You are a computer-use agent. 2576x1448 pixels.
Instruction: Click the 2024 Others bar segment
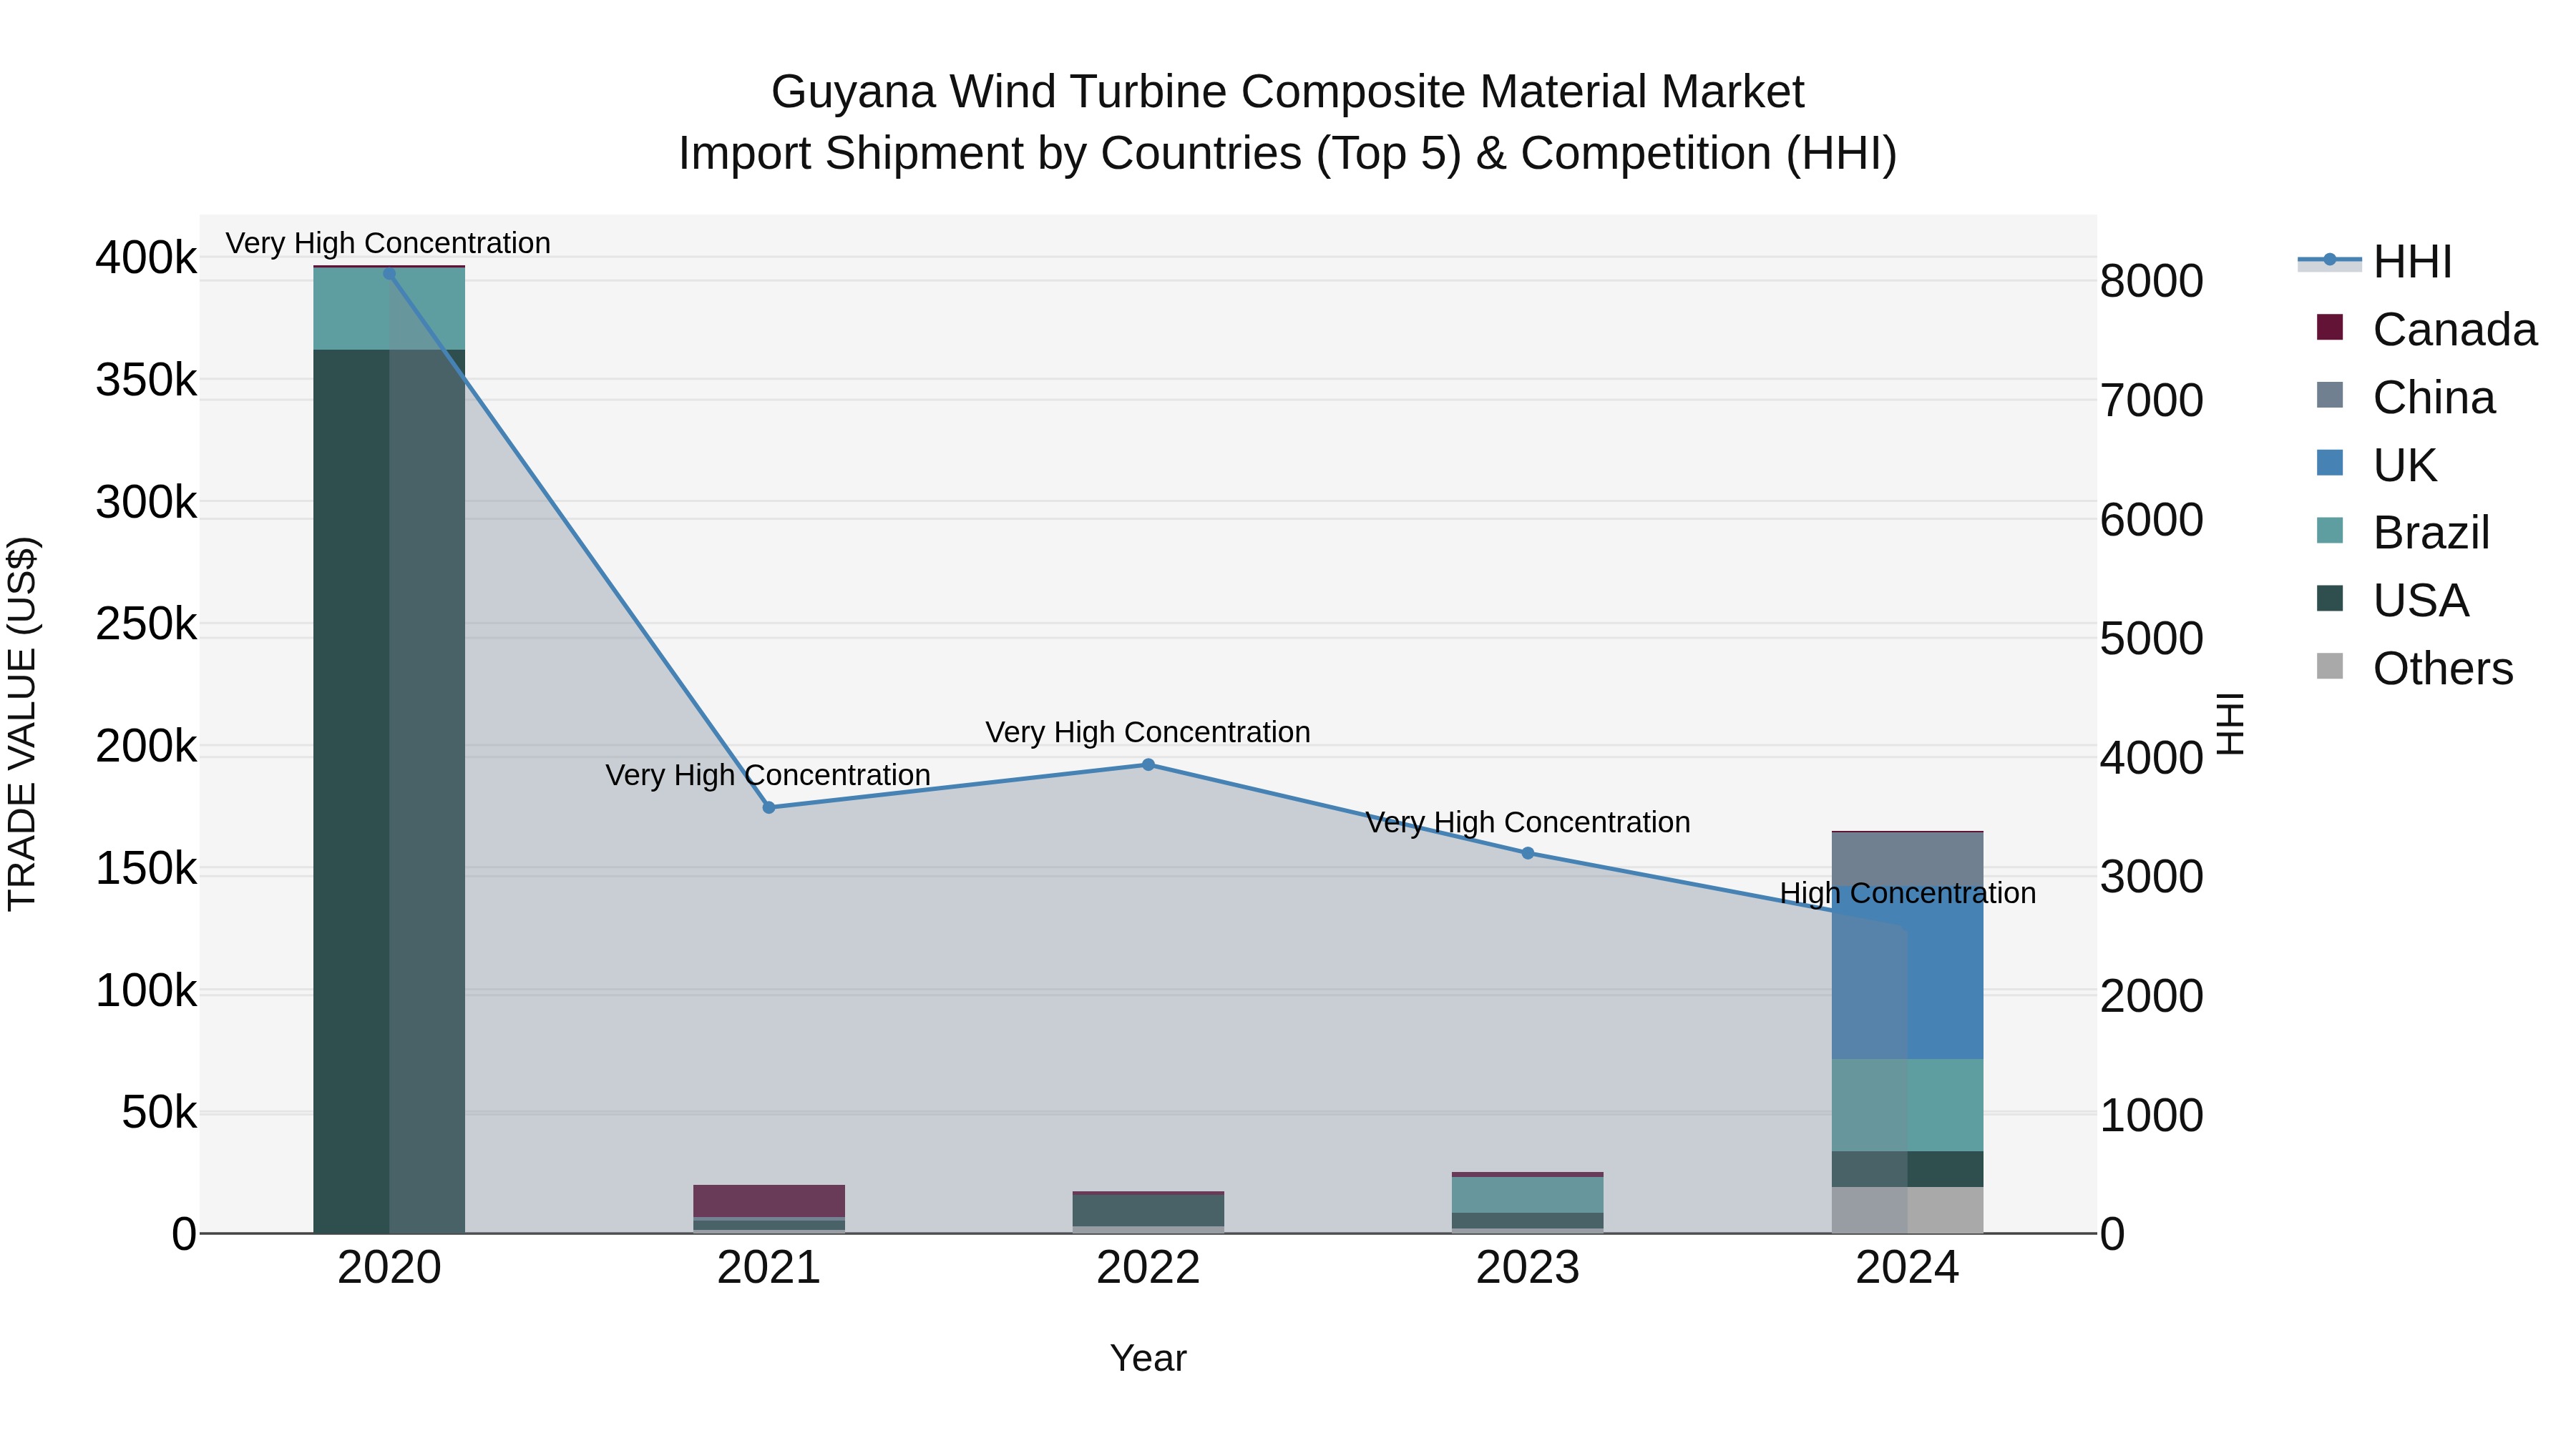point(1908,1210)
